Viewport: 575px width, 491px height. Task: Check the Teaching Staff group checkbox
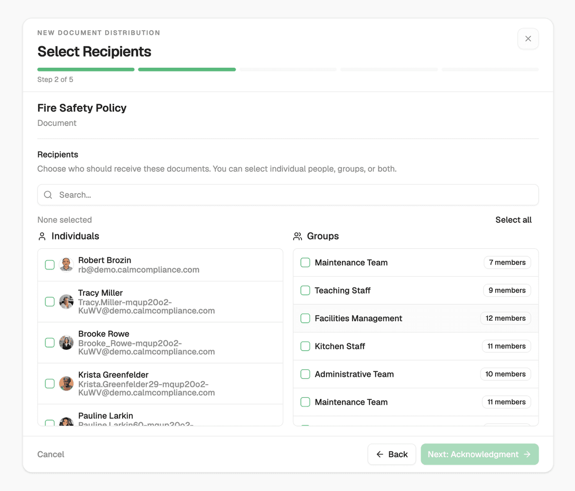(305, 290)
